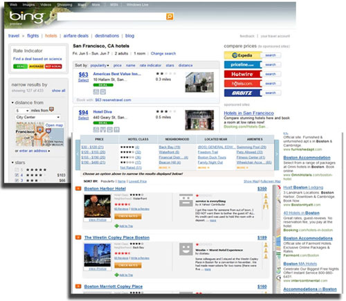
Task: Open the flights tab
Action: tap(33, 36)
